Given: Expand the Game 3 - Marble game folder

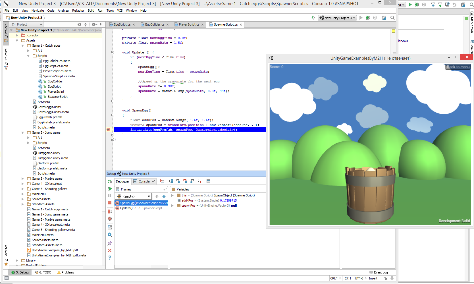Looking at the screenshot, I should click(23, 179).
